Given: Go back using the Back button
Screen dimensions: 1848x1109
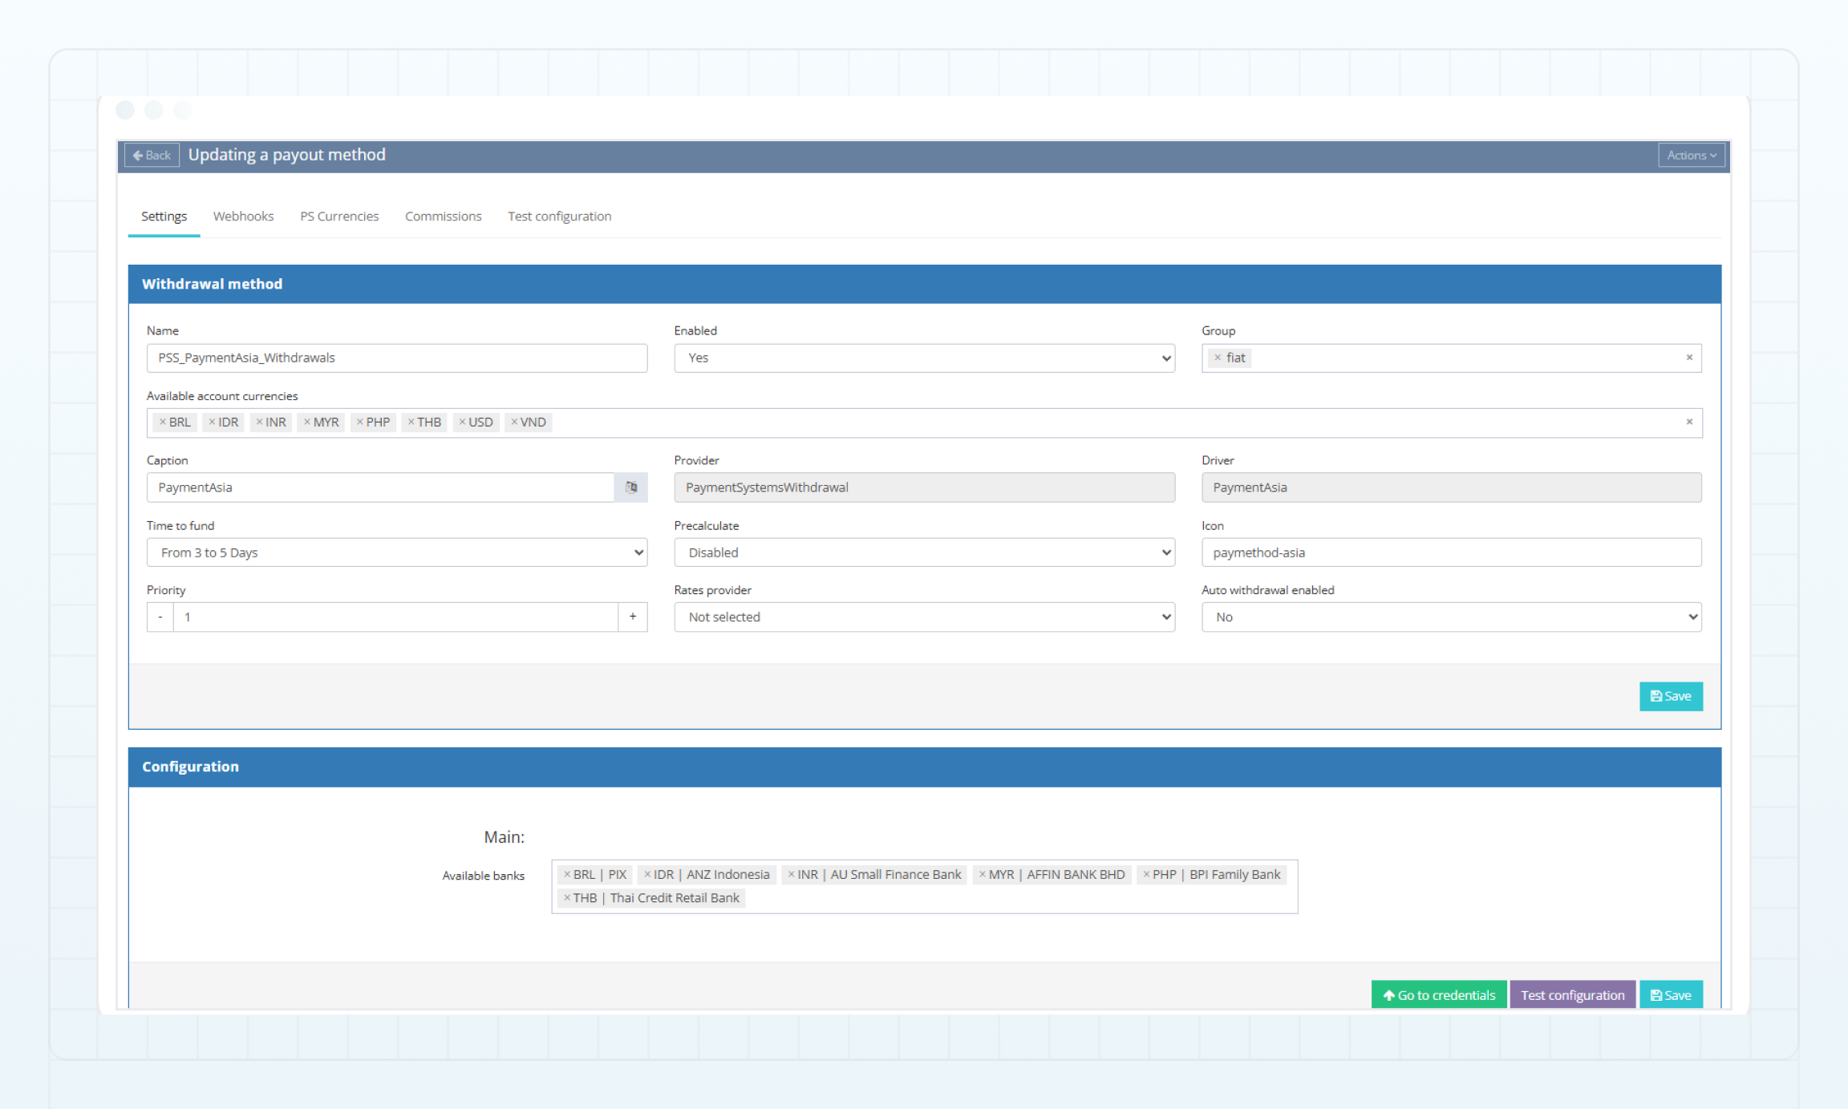Looking at the screenshot, I should 152,156.
